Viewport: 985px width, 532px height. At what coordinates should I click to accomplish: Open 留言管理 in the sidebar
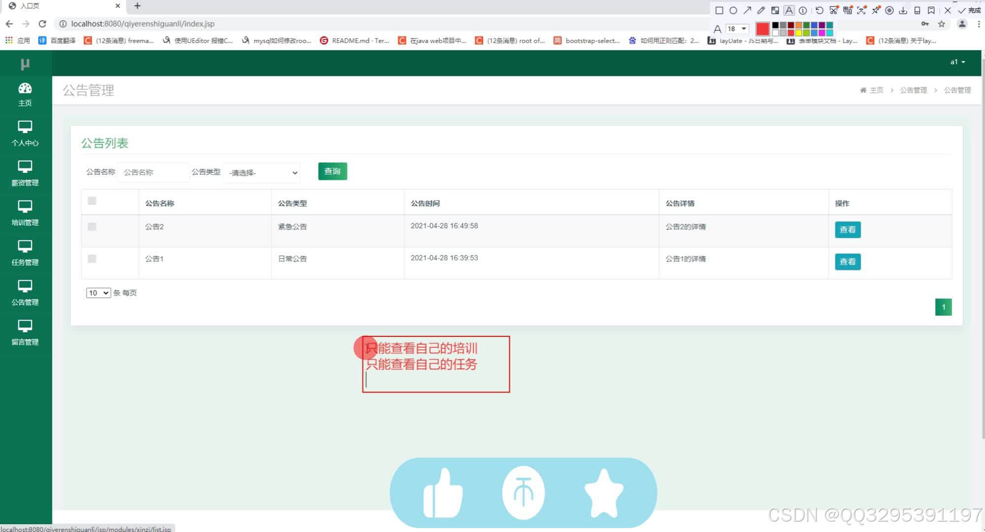(25, 333)
